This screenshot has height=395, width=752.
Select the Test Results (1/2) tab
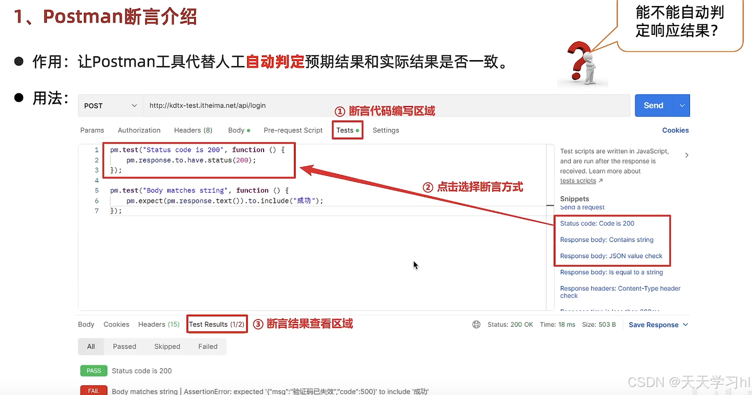pos(217,325)
